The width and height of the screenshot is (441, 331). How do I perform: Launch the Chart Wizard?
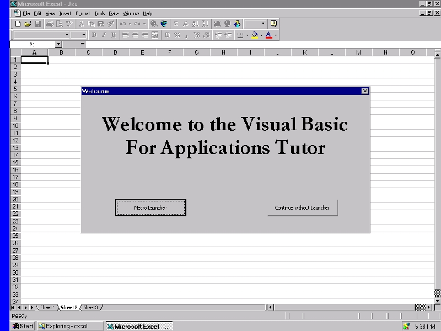217,24
